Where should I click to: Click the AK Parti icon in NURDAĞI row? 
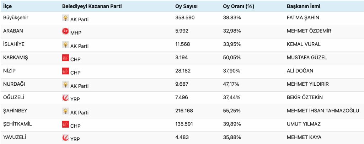tap(65, 85)
